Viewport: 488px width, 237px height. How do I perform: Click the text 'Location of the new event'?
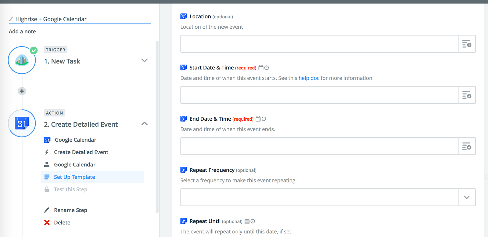(x=212, y=27)
